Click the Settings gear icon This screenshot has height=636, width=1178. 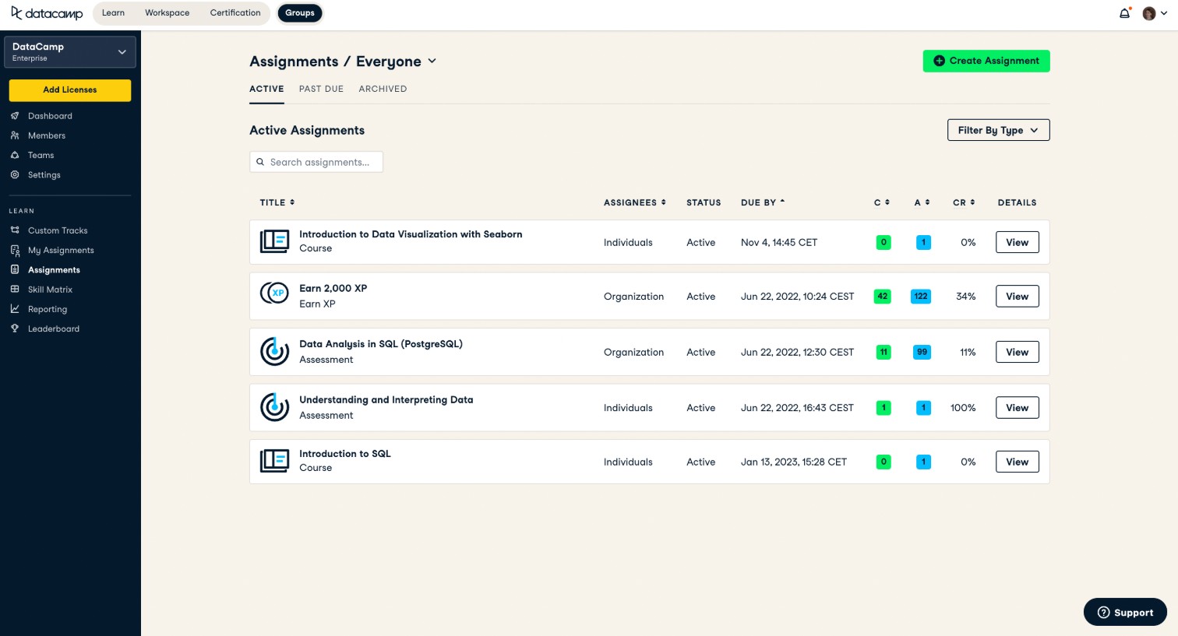(x=15, y=174)
